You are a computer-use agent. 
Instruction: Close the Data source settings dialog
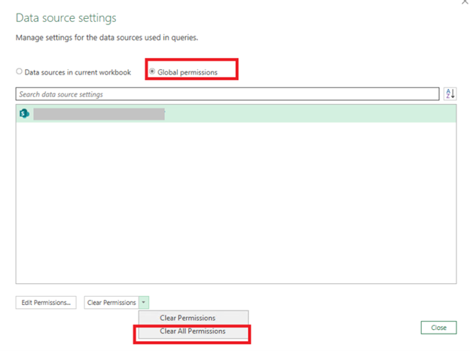click(x=438, y=328)
